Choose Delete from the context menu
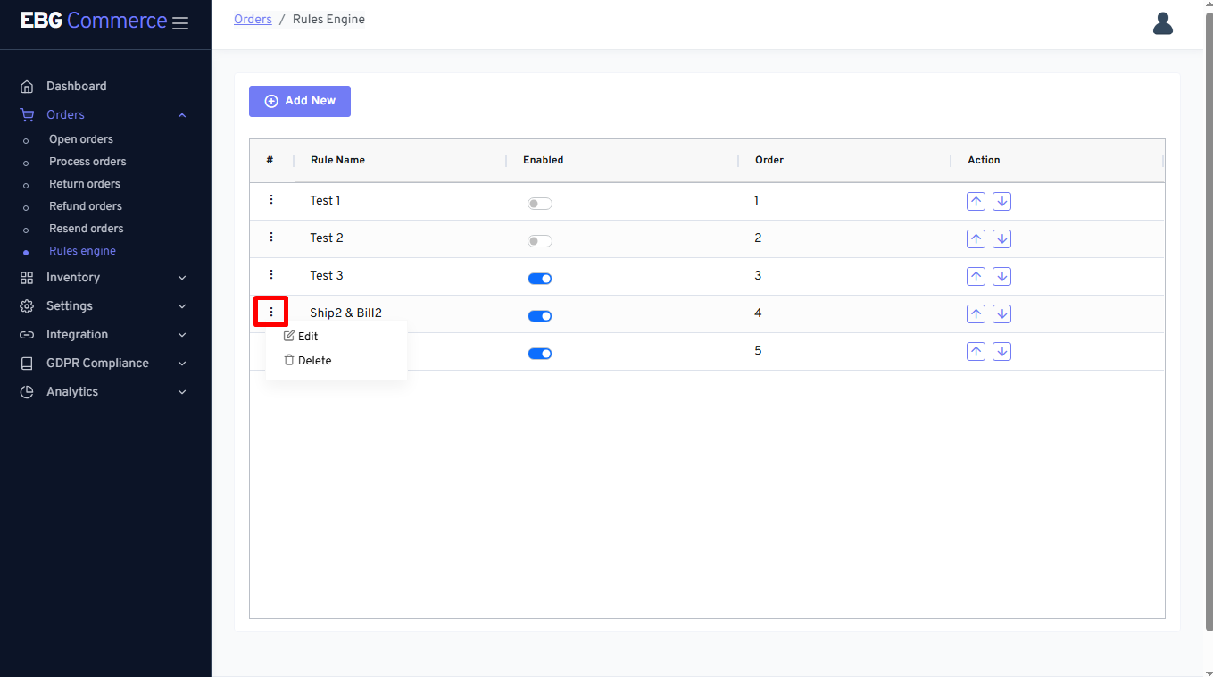This screenshot has width=1213, height=677. (x=313, y=361)
